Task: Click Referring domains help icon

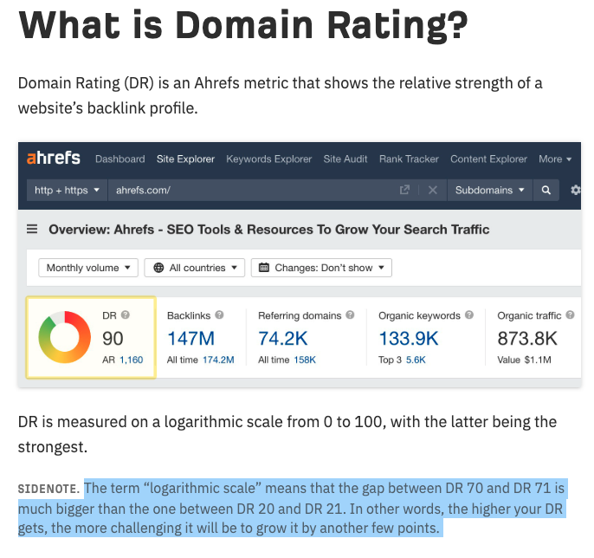Action: (350, 315)
